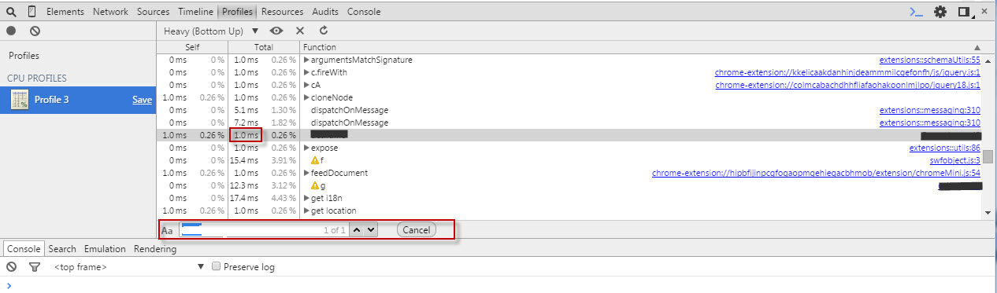997x293 pixels.
Task: Start CPU profile record button
Action: [x=11, y=31]
